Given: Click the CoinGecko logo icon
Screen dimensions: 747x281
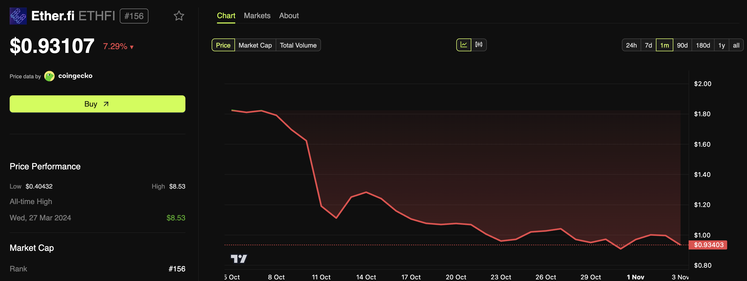Looking at the screenshot, I should click(49, 76).
